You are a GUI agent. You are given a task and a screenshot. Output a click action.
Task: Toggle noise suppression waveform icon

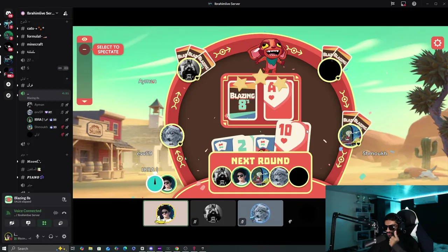coord(56,213)
